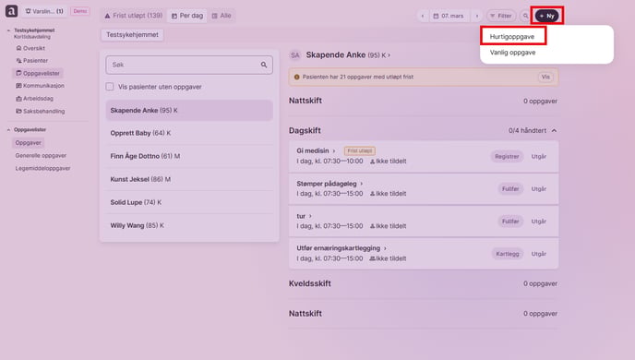Open Gi medisin task details
The height and width of the screenshot is (360, 635).
pos(316,150)
